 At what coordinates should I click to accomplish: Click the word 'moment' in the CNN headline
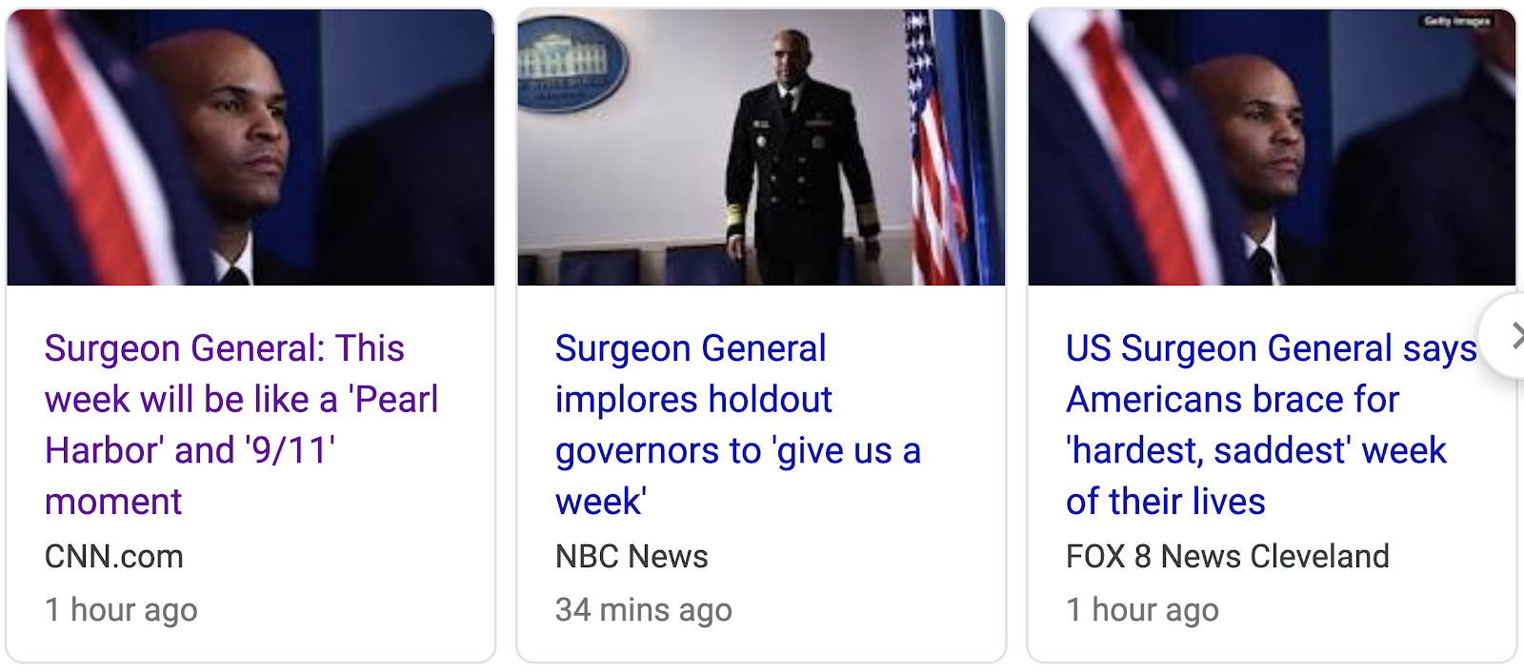click(x=113, y=502)
